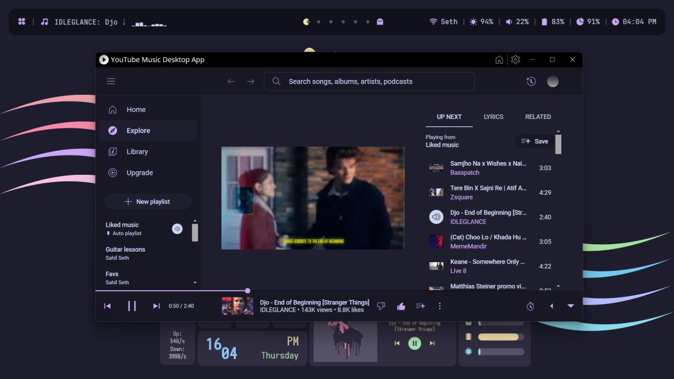This screenshot has height=379, width=674.
Task: Switch to the Lyrics tab
Action: [493, 117]
